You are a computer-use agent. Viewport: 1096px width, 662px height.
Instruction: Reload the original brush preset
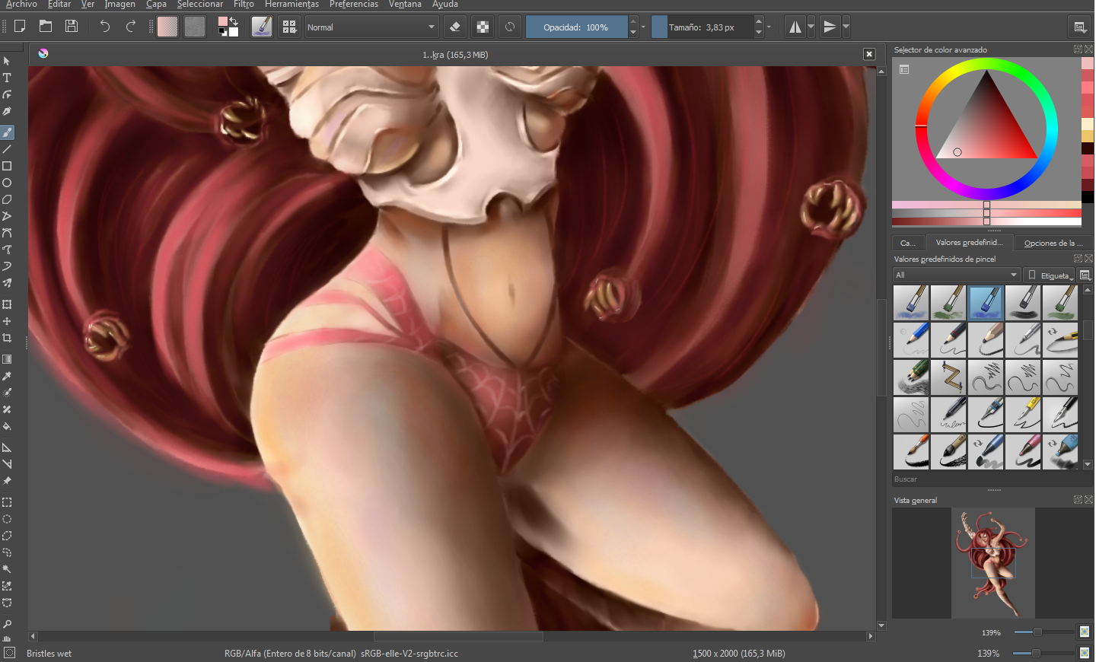pos(510,27)
